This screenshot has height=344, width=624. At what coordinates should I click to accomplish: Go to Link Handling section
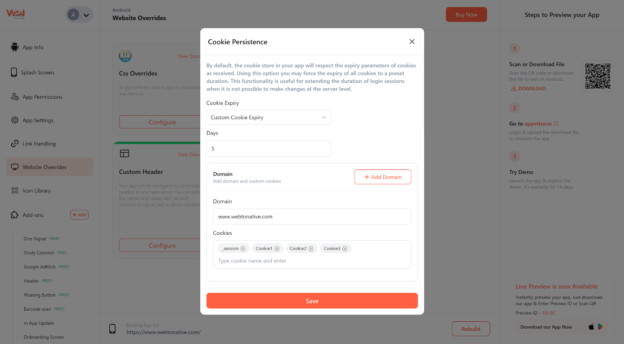[39, 144]
